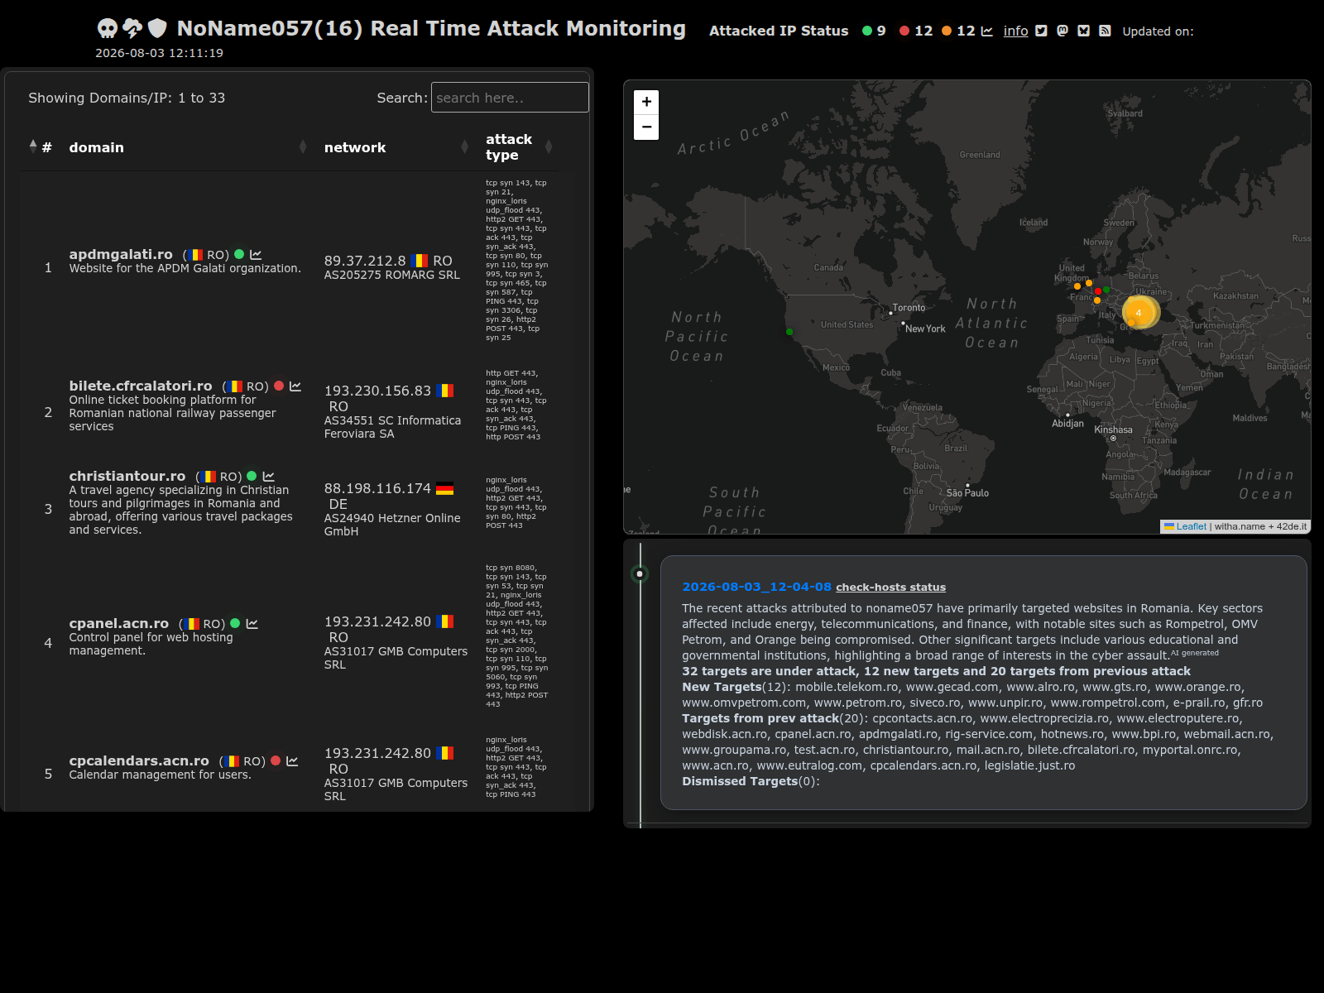Sort the table by network column
This screenshot has height=993, width=1324.
click(396, 147)
